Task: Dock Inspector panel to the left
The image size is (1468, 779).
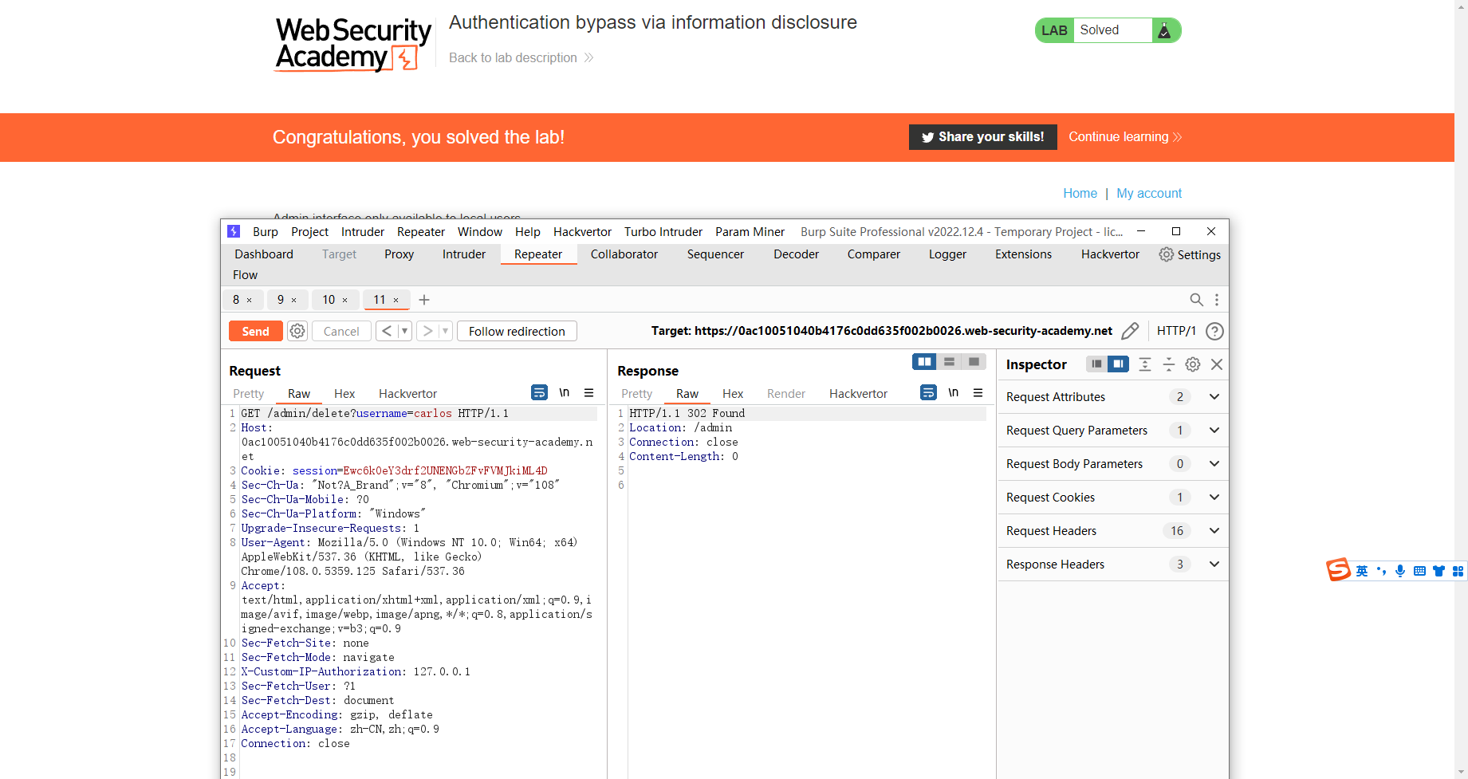Action: coord(1096,364)
